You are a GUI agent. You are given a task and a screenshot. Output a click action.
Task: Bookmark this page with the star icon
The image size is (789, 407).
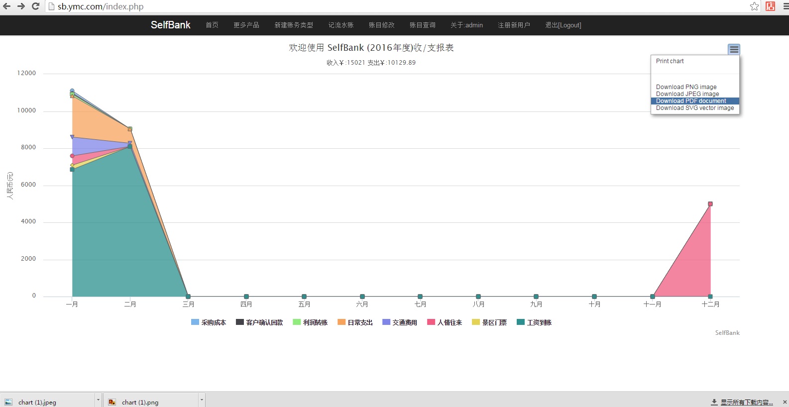[755, 6]
